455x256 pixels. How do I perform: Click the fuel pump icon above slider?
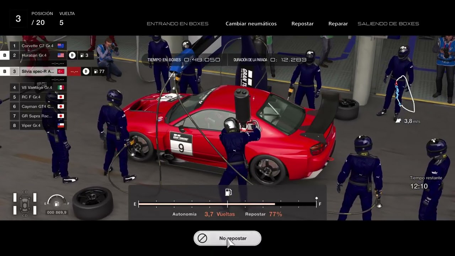coord(228,192)
